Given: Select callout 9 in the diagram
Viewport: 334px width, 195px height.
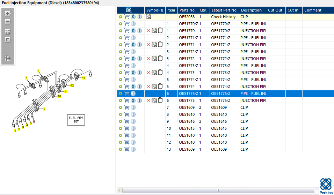Looking at the screenshot, I should [x=44, y=109].
